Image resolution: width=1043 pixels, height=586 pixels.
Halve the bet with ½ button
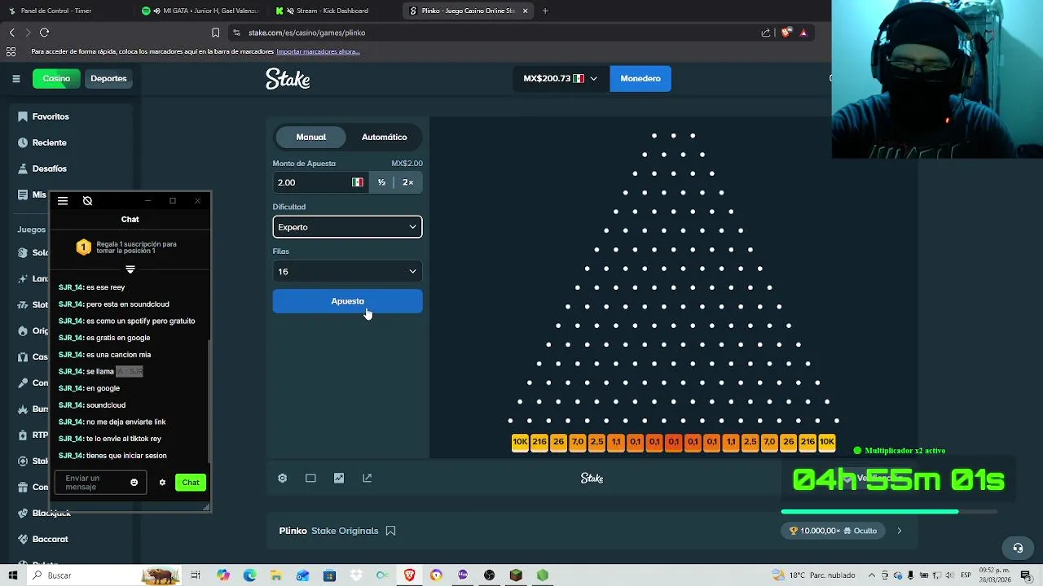point(381,182)
